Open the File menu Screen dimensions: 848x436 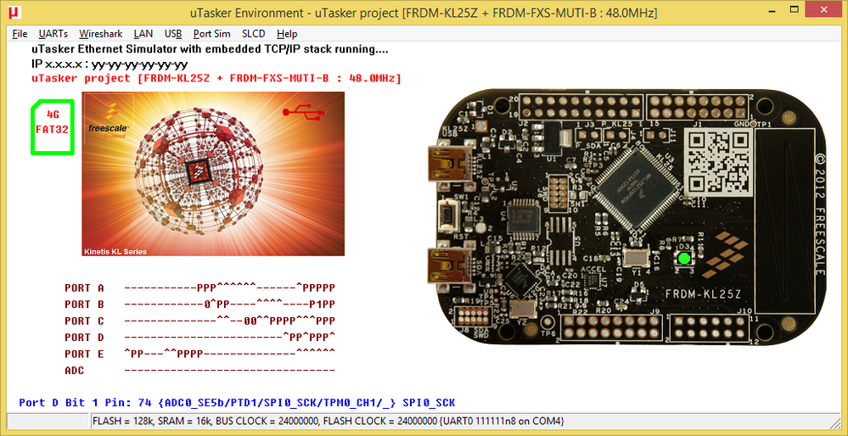[x=20, y=33]
